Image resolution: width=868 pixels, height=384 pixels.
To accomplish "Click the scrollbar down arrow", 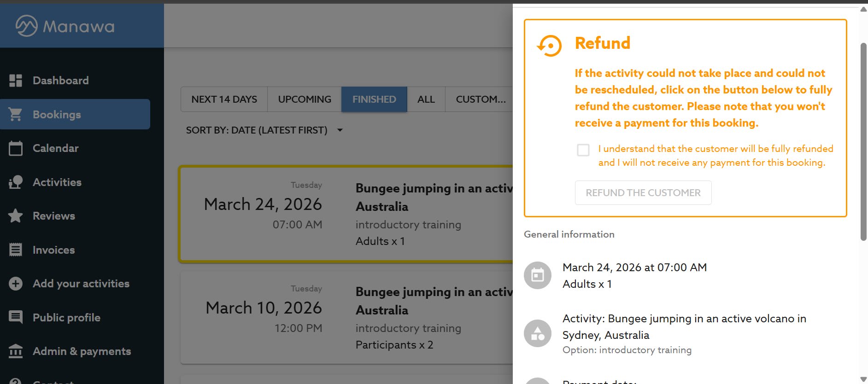I will [863, 379].
